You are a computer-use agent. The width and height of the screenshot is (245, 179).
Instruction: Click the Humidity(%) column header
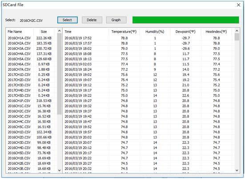pos(155,32)
